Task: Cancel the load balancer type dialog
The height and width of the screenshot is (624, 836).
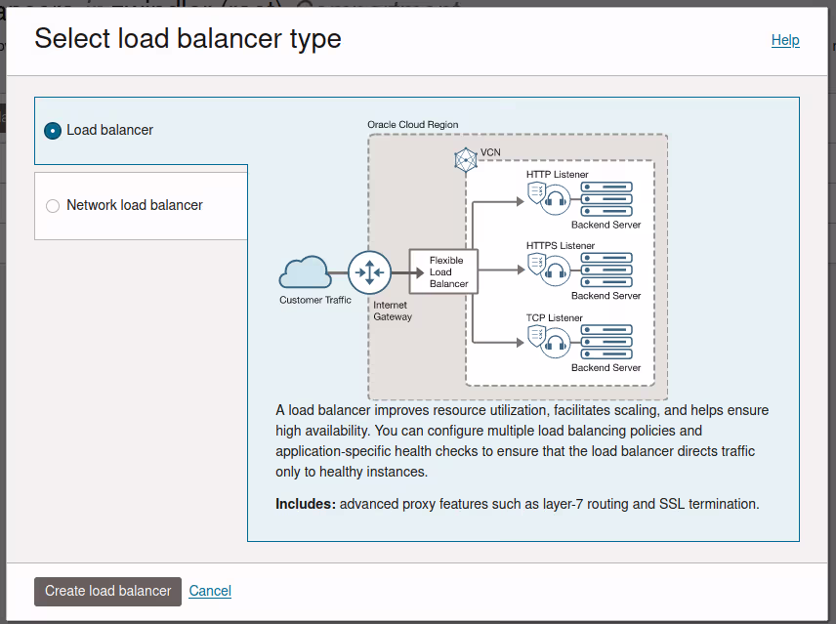Action: point(210,591)
